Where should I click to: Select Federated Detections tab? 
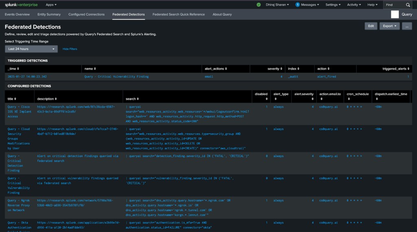tap(128, 14)
